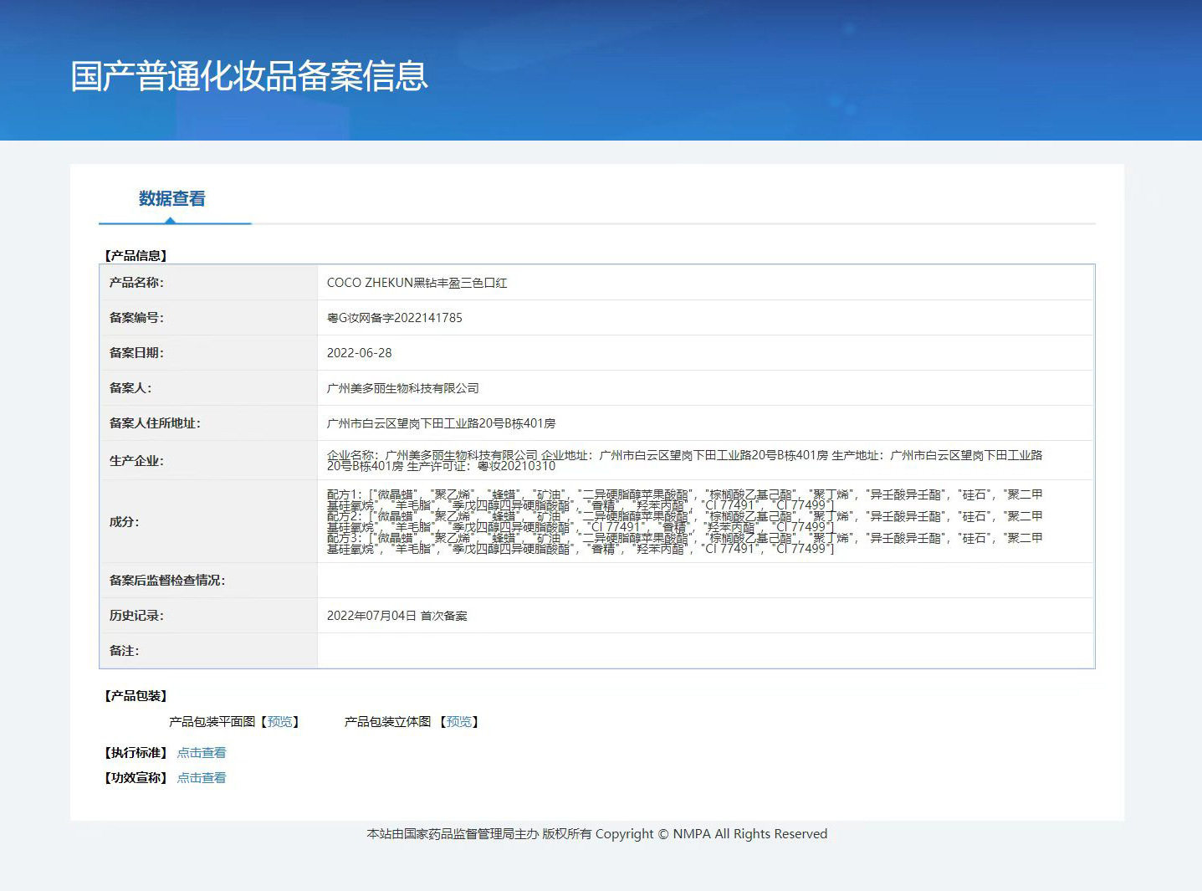Image resolution: width=1202 pixels, height=891 pixels.
Task: Click the 历史记录 label cell
Action: pyautogui.click(x=208, y=616)
